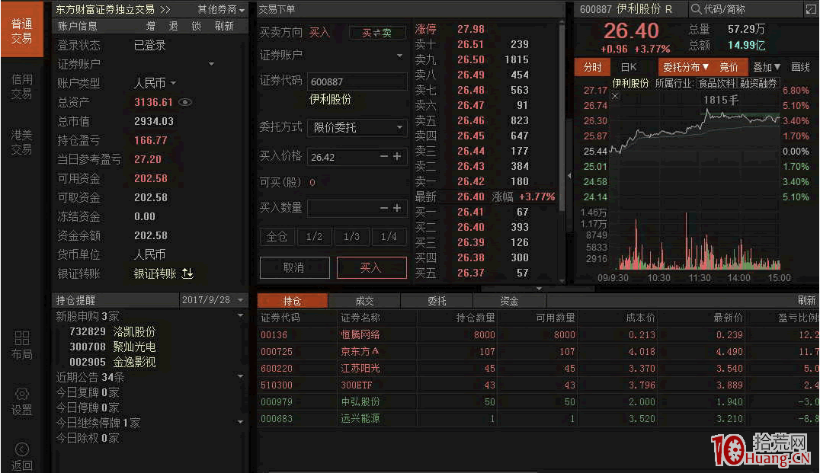Select the 分时 chart tab

592,68
